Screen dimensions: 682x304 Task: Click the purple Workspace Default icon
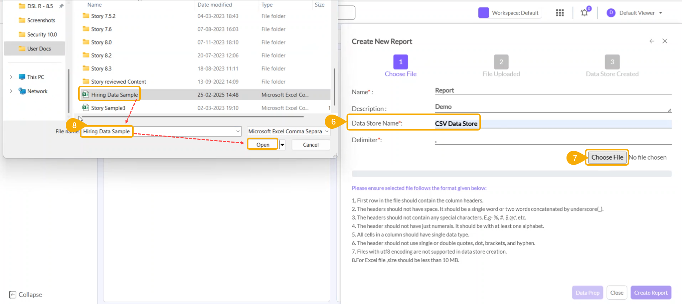click(483, 13)
